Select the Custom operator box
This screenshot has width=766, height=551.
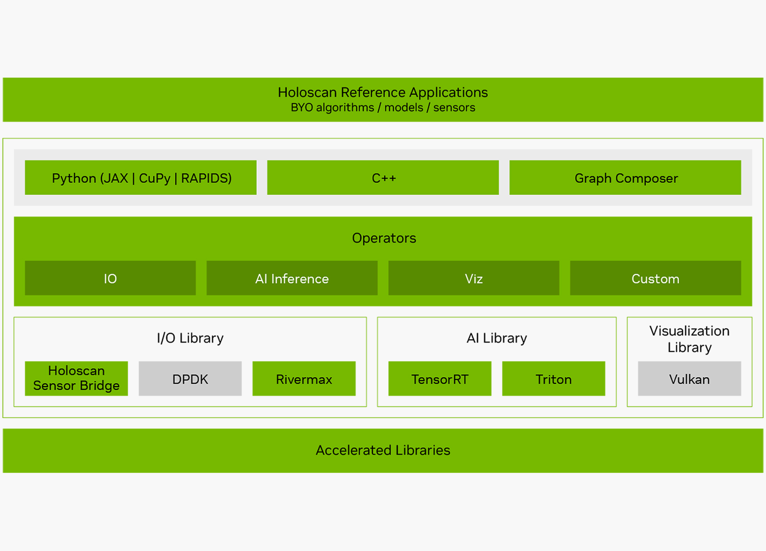(655, 278)
